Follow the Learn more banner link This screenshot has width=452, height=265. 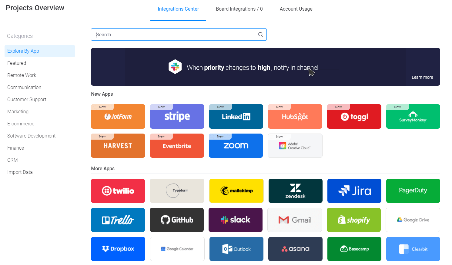pyautogui.click(x=422, y=78)
